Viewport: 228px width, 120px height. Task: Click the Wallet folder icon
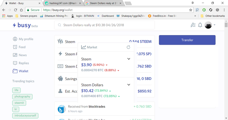tap(15, 71)
